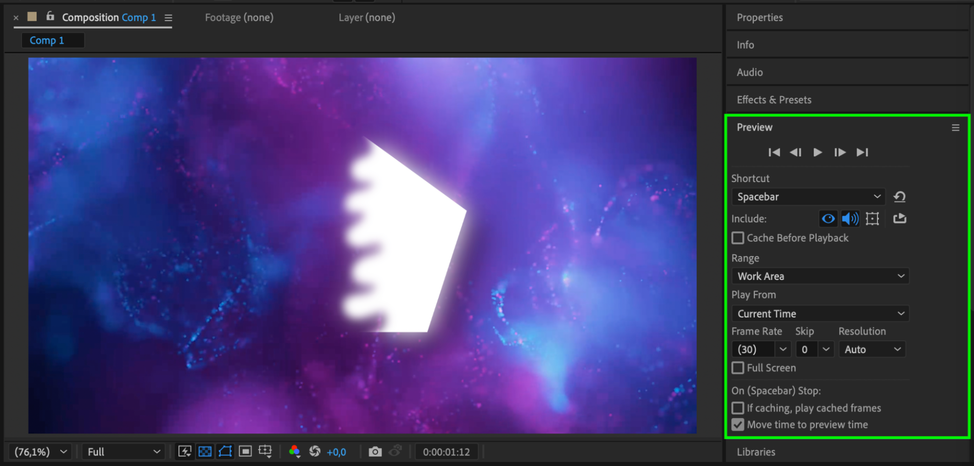Image resolution: width=974 pixels, height=466 pixels.
Task: Check If caching, play cached frames
Action: tap(738, 408)
